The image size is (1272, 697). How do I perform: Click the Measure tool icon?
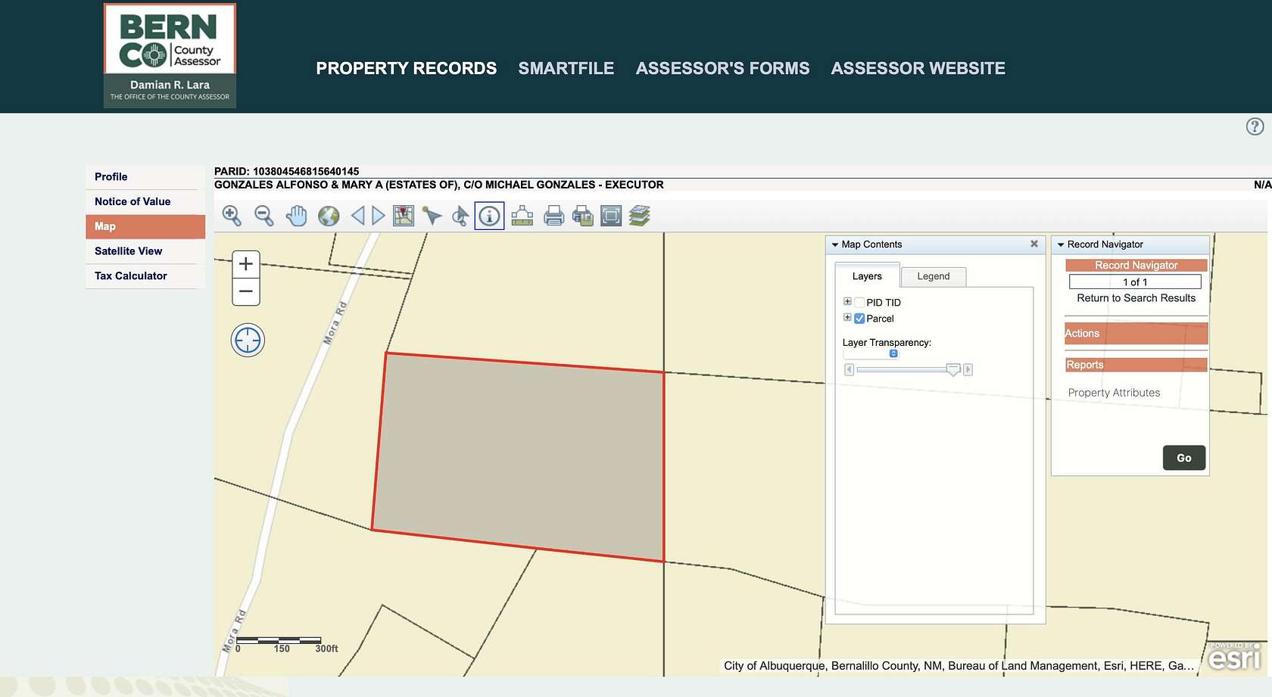[x=521, y=216]
